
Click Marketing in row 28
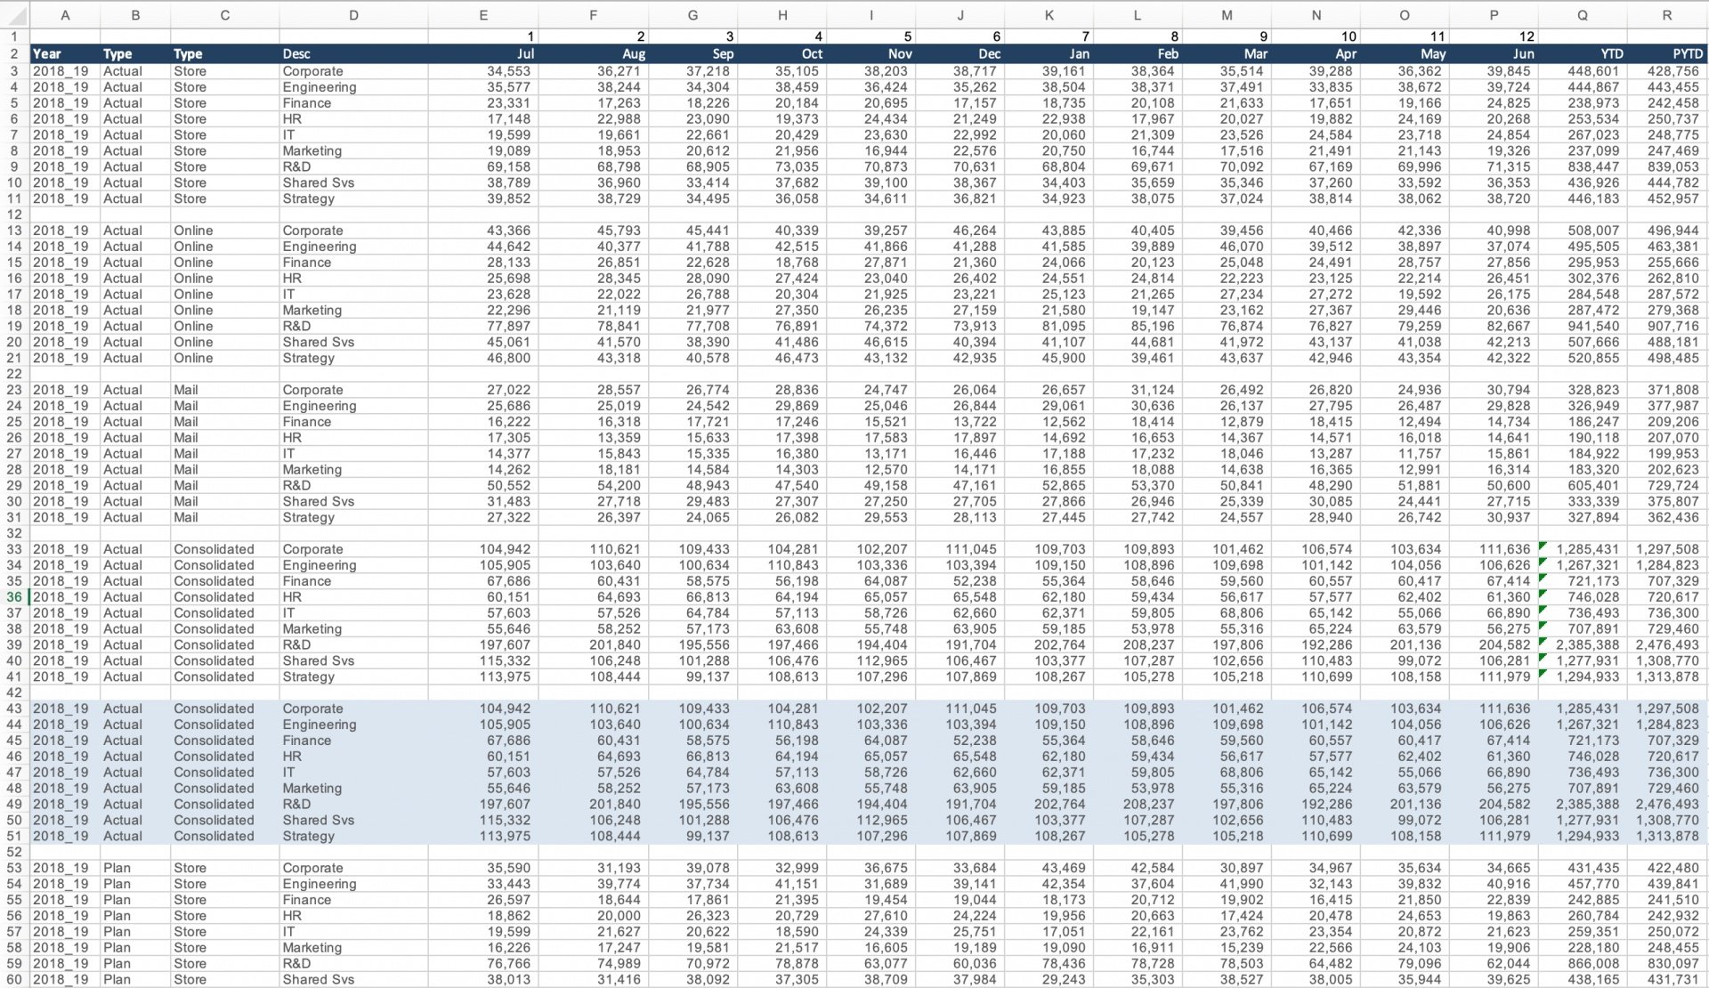tap(353, 469)
